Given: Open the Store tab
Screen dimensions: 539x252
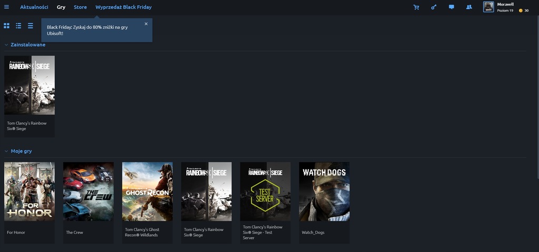Looking at the screenshot, I should coord(80,7).
